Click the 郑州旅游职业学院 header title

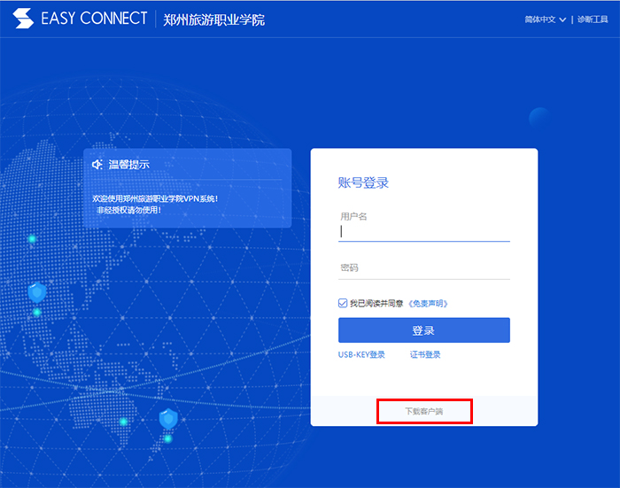point(214,19)
